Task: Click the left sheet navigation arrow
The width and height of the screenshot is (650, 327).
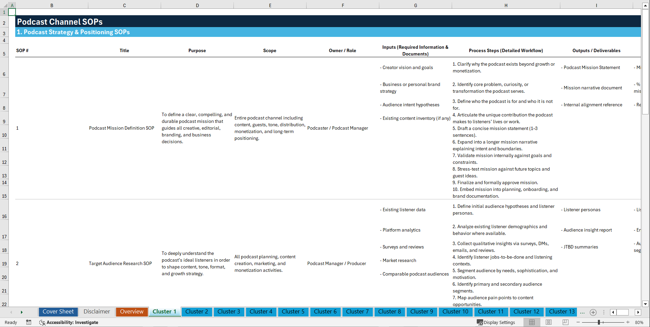Action: [x=11, y=312]
